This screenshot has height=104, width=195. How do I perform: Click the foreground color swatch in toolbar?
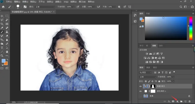click(4, 61)
